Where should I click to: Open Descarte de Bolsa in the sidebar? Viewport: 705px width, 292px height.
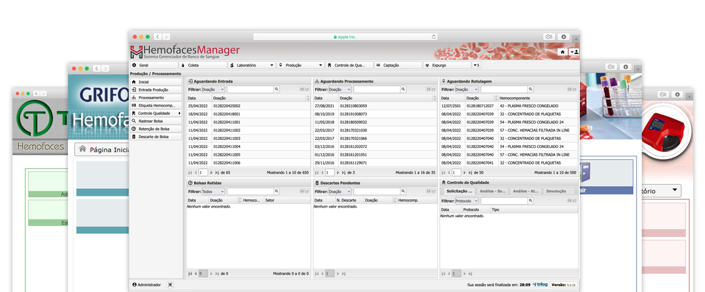[155, 136]
